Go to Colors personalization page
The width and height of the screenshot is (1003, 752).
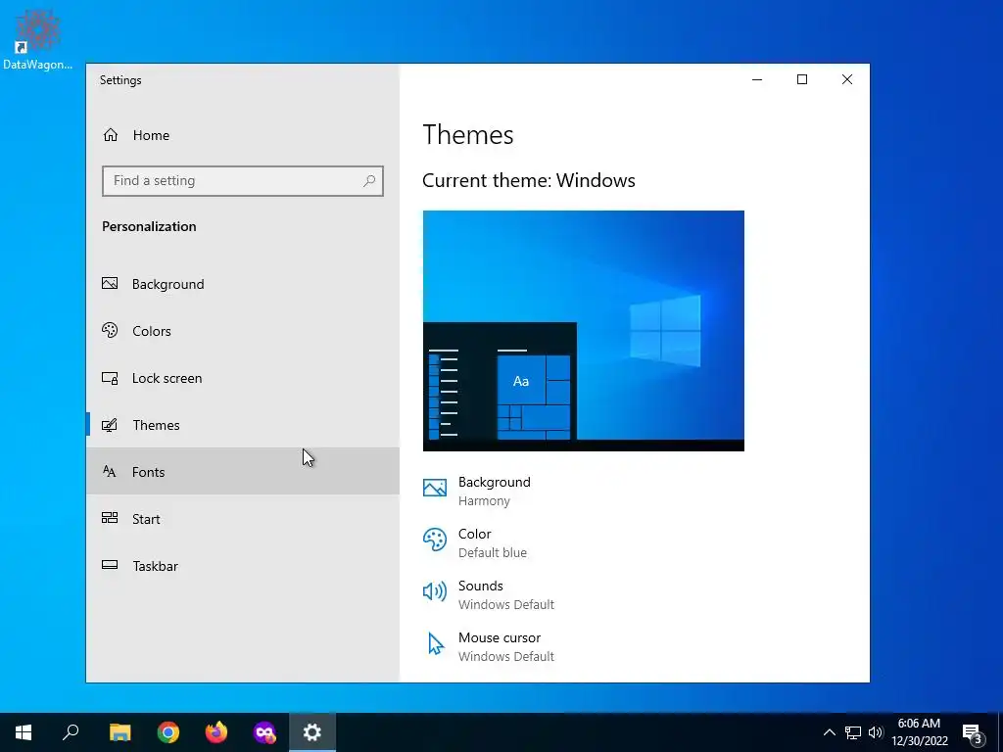point(243,331)
